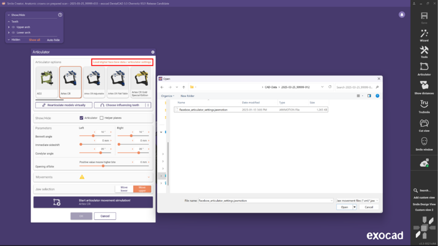The width and height of the screenshot is (438, 246).
Task: Toggle Upper arch visibility eye
Action: point(13,27)
